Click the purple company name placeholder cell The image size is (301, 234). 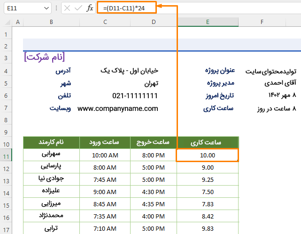[x=44, y=57]
